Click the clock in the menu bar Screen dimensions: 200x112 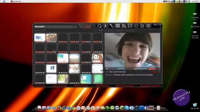click(x=195, y=1)
